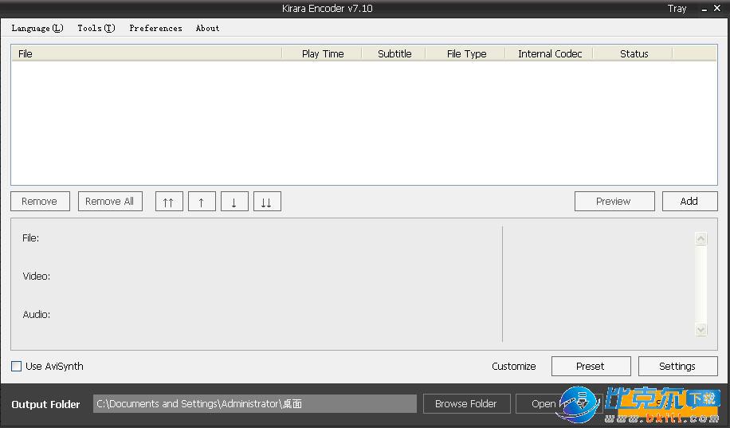This screenshot has height=428, width=730.
Task: Click the Status column header
Action: [x=633, y=53]
